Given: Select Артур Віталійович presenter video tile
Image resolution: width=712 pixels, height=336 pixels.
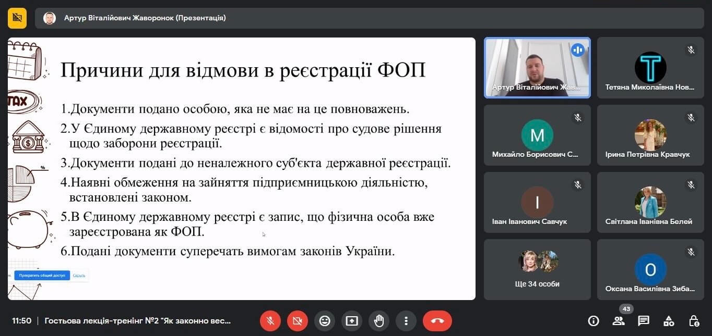Looking at the screenshot, I should pyautogui.click(x=537, y=68).
